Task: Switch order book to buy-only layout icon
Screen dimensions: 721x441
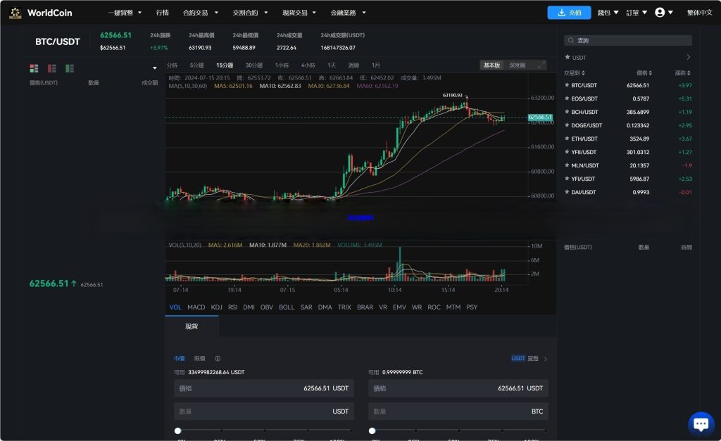Action: [x=68, y=68]
